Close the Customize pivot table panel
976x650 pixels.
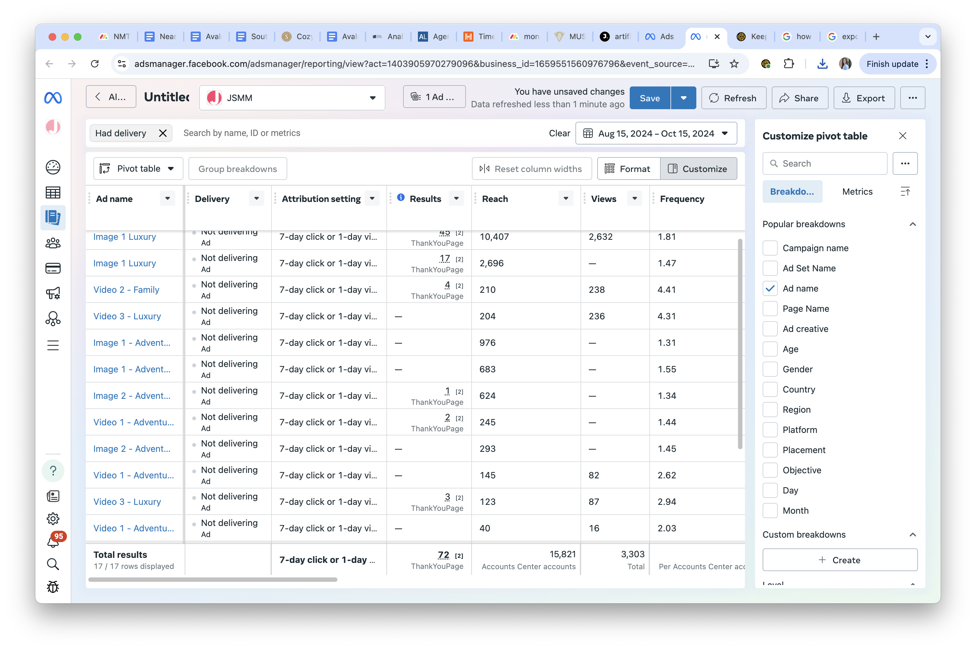point(903,136)
